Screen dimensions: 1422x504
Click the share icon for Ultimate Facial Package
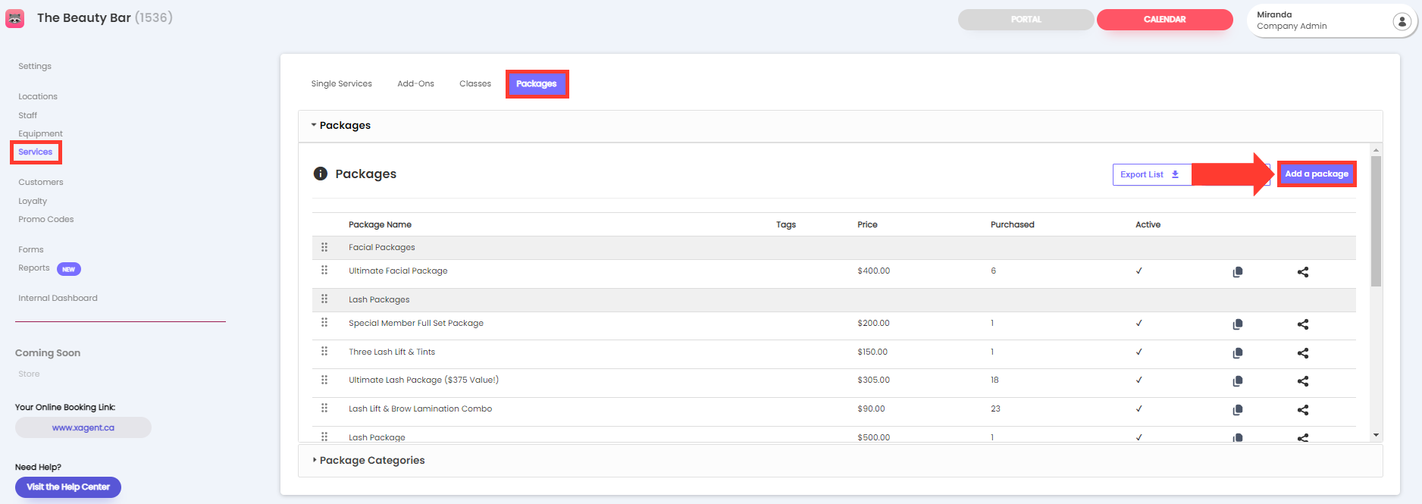[1302, 272]
